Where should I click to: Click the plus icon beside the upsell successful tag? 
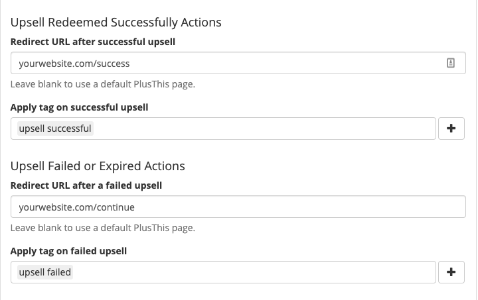point(451,128)
